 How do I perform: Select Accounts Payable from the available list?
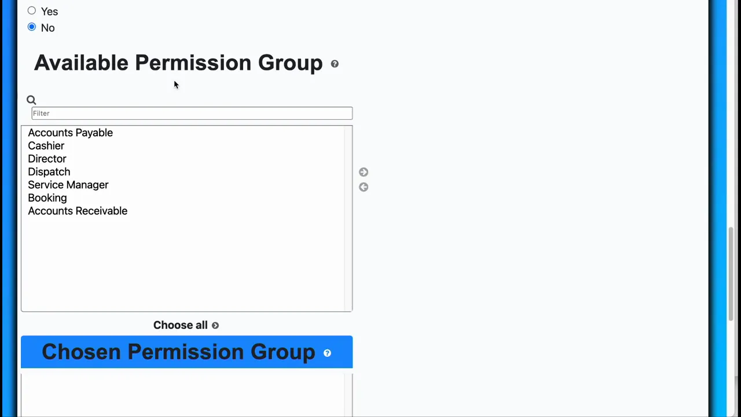click(x=70, y=133)
